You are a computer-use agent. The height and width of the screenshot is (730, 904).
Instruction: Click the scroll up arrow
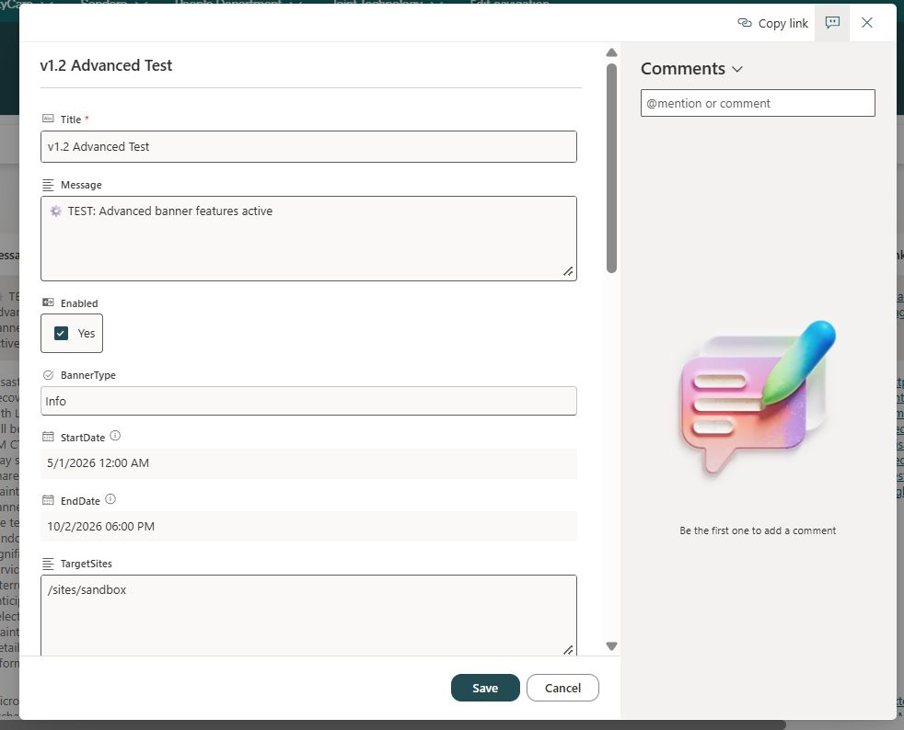pyautogui.click(x=611, y=52)
